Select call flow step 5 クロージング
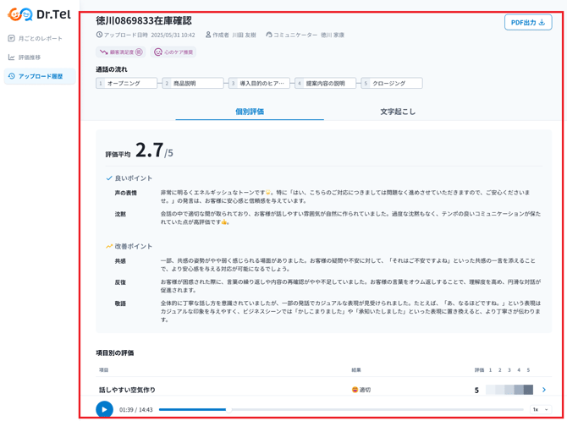 click(392, 83)
